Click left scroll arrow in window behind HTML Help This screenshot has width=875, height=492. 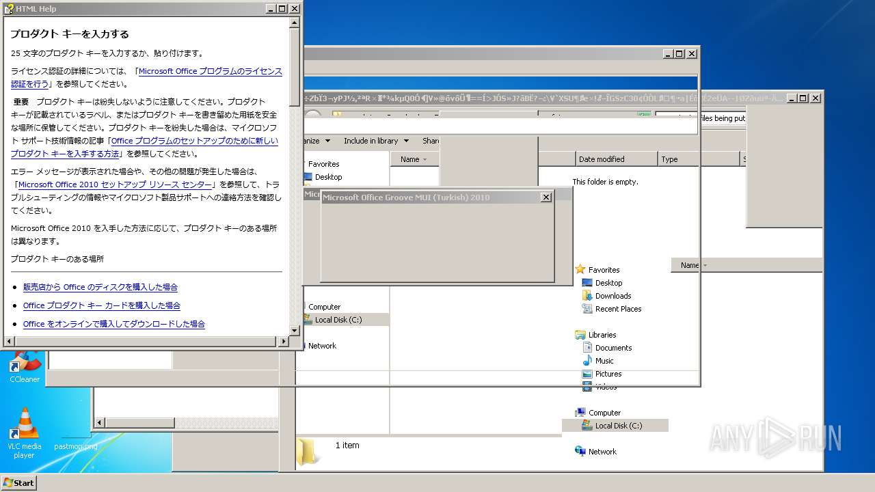pos(100,423)
